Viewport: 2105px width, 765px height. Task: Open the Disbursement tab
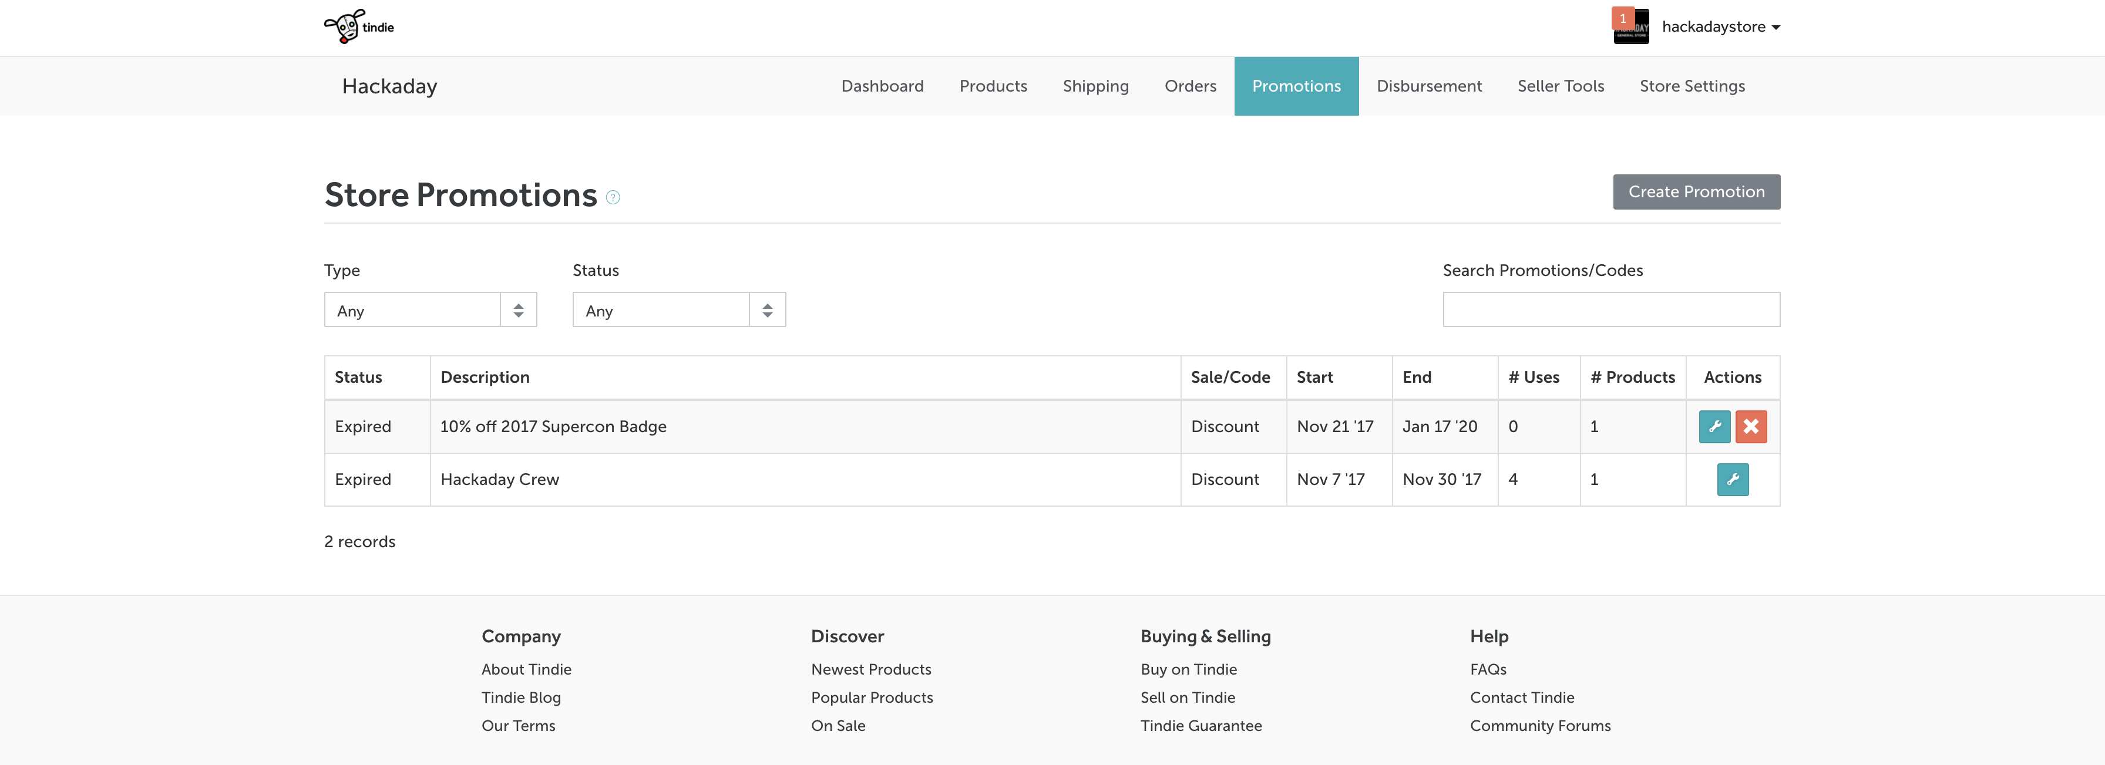[1428, 86]
